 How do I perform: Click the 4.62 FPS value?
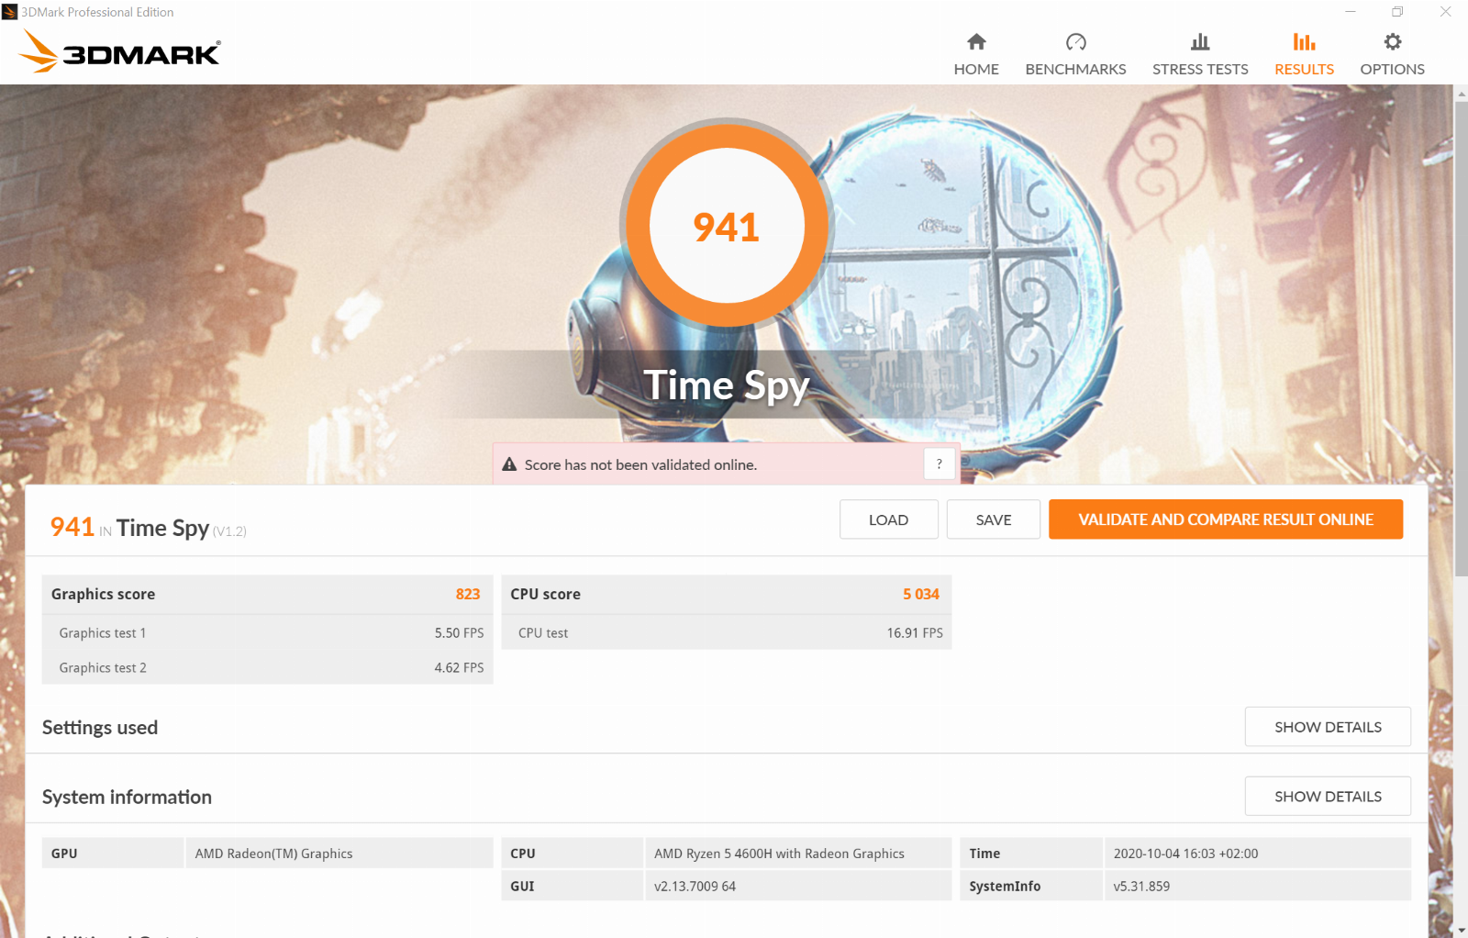[459, 667]
